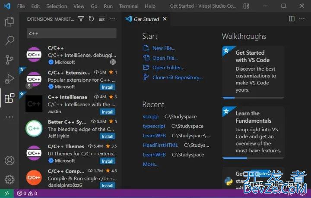The image size is (311, 198).
Task: Open the C/C++ Compile Run orange icon
Action: point(34,177)
